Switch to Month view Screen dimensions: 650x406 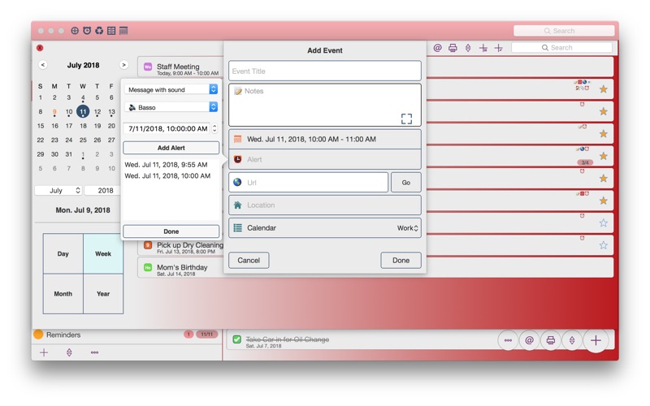[63, 294]
